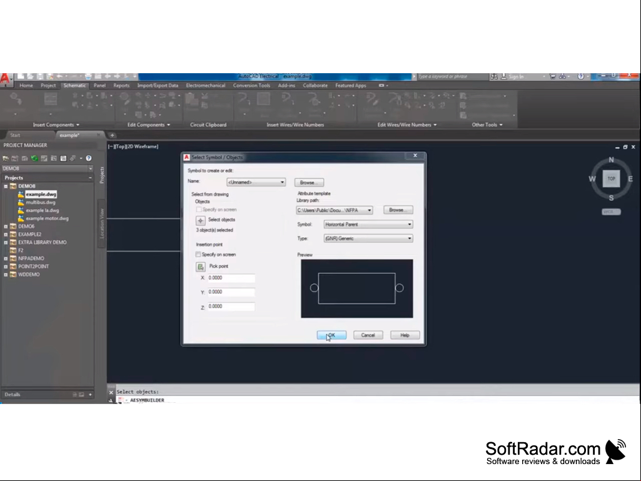Collapse the DEMO8 project tree node
641x481 pixels.
pos(6,186)
